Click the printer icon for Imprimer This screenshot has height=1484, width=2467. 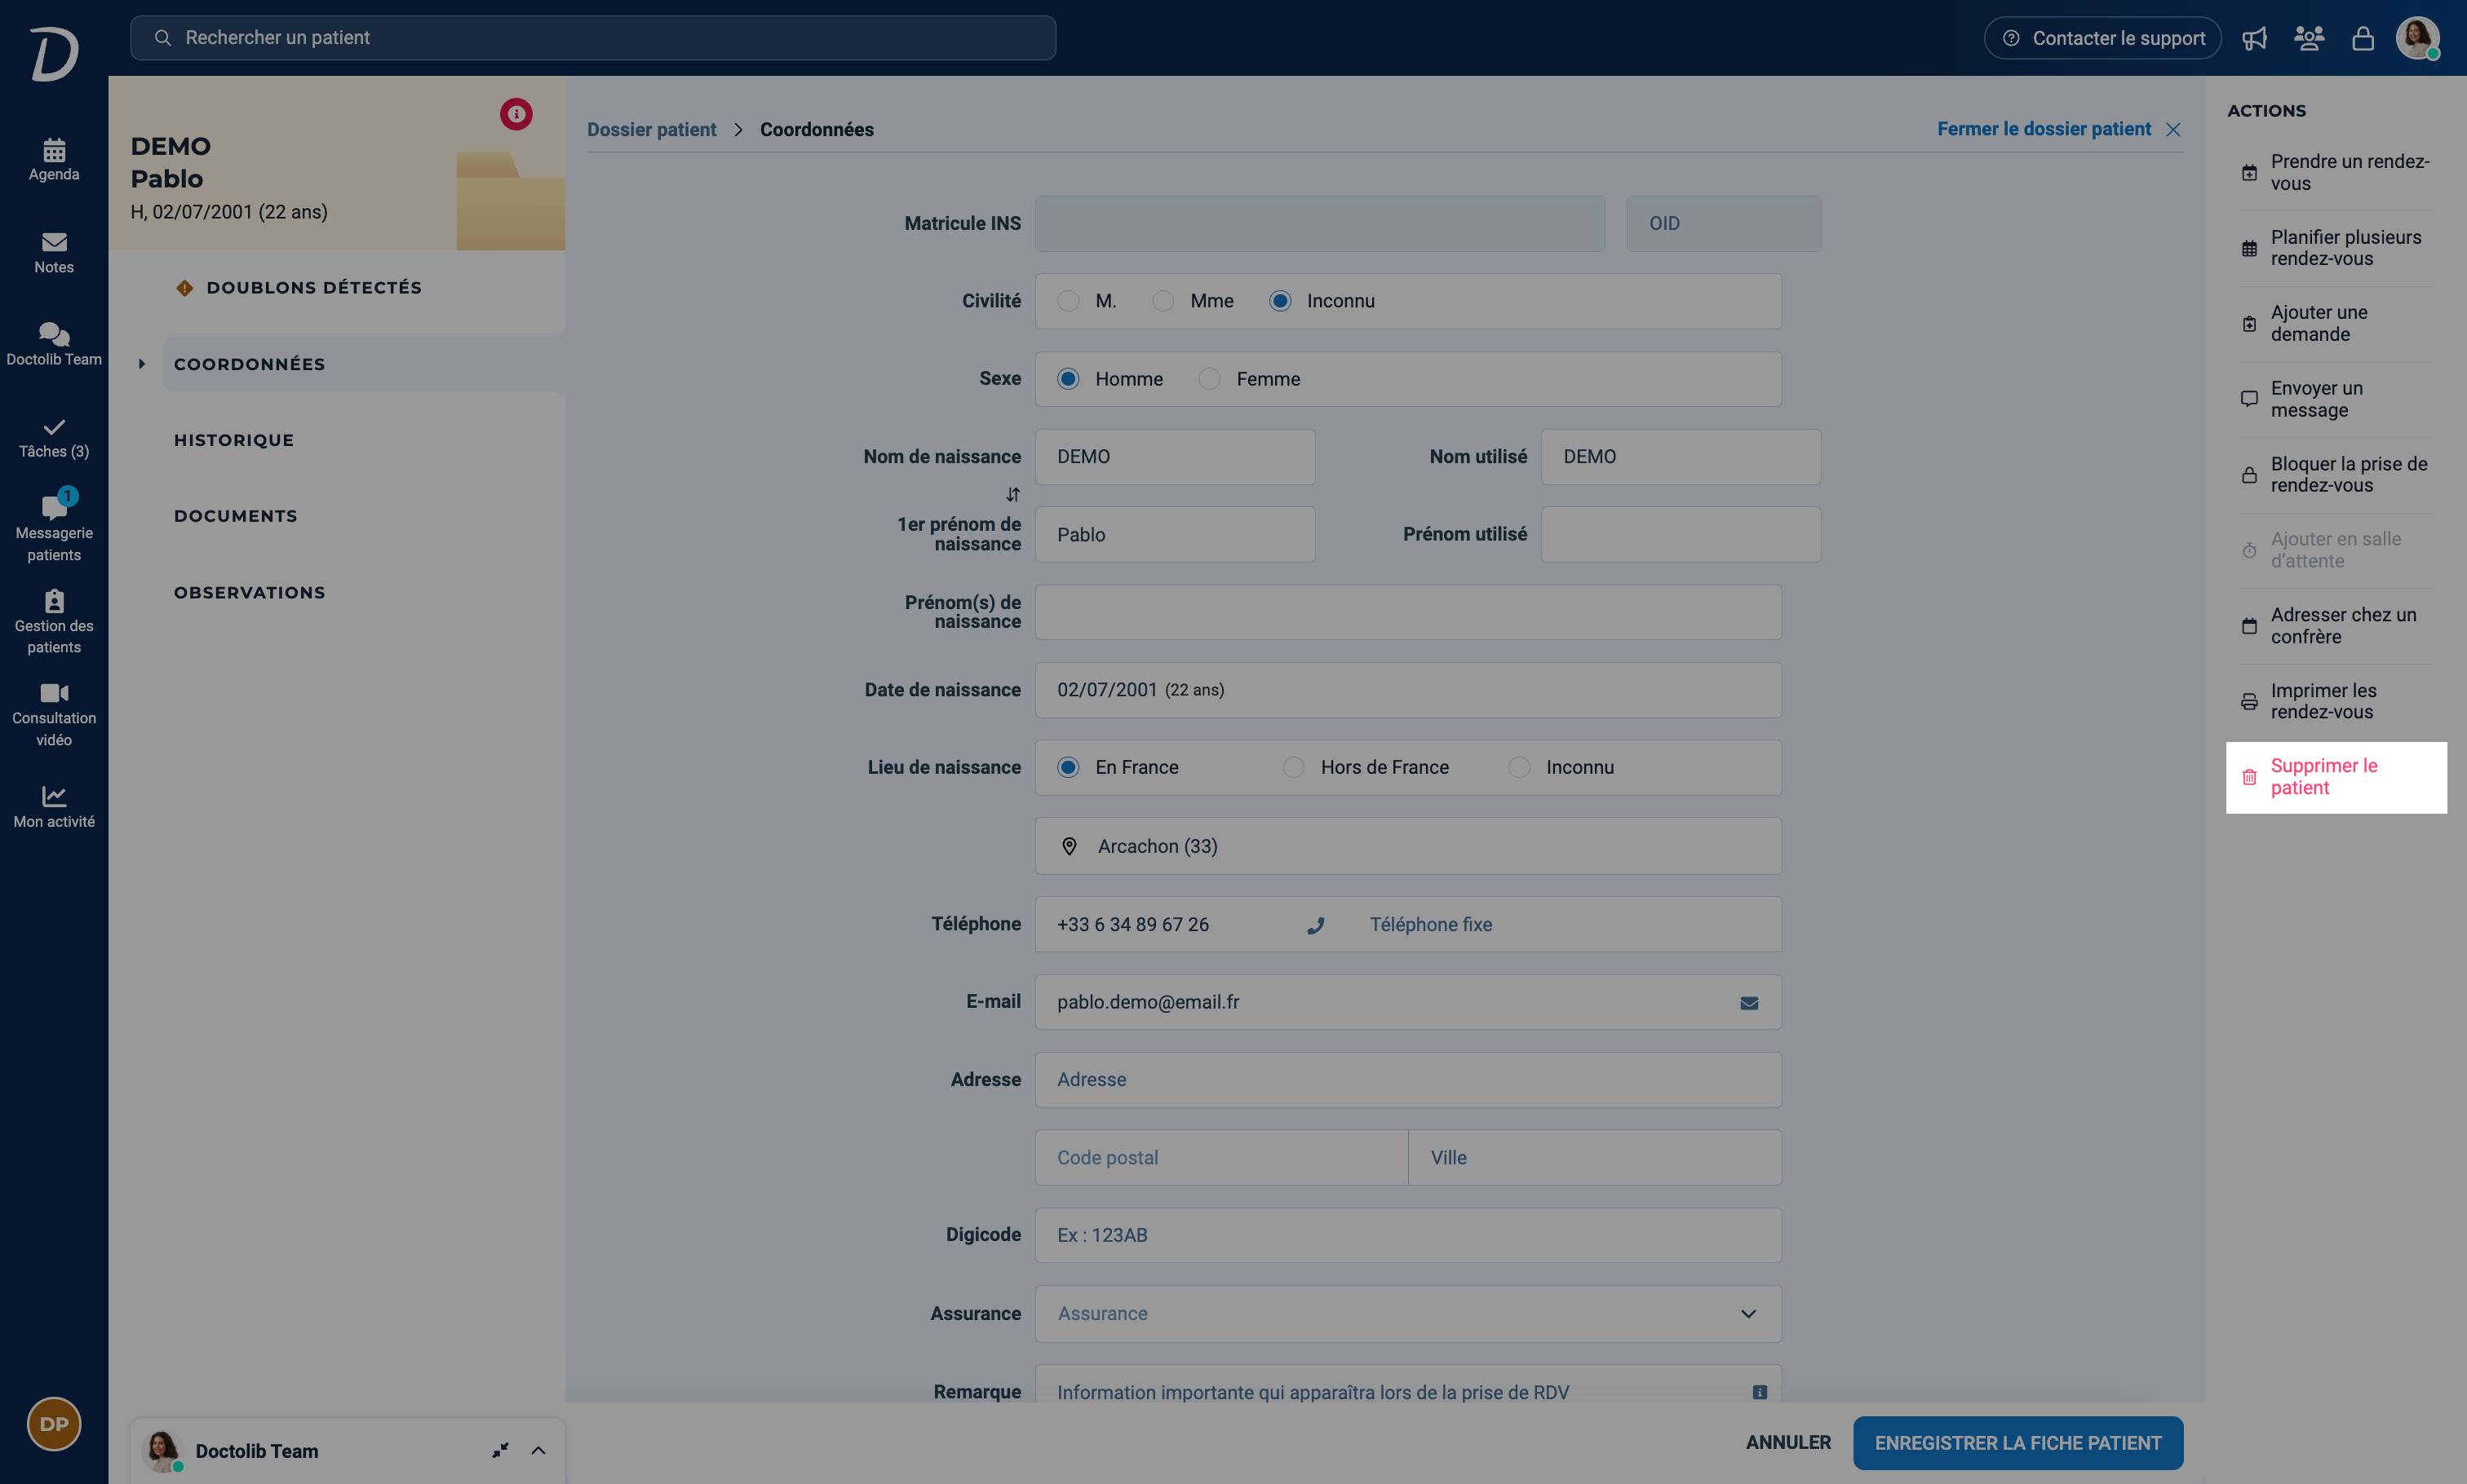[x=2249, y=702]
